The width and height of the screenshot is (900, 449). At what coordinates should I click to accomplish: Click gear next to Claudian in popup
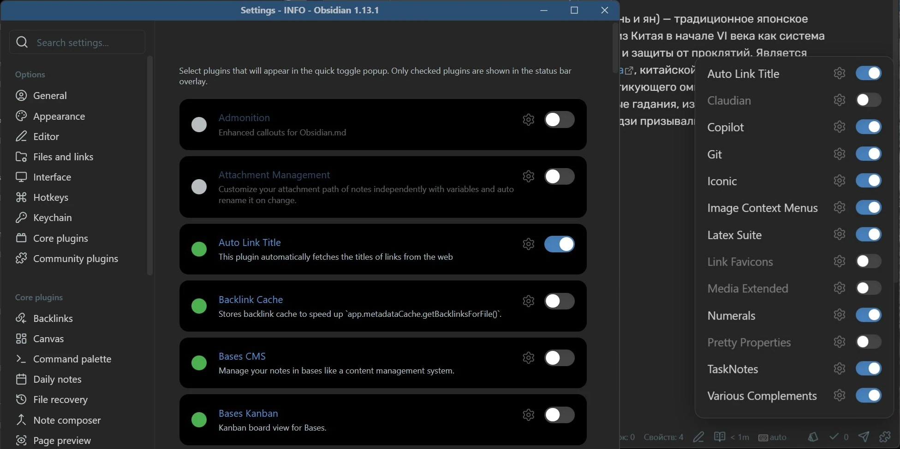click(x=840, y=100)
